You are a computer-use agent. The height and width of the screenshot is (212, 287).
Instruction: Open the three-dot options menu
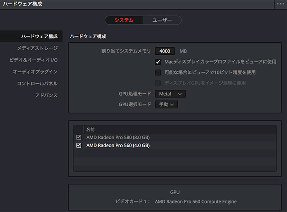point(281,4)
